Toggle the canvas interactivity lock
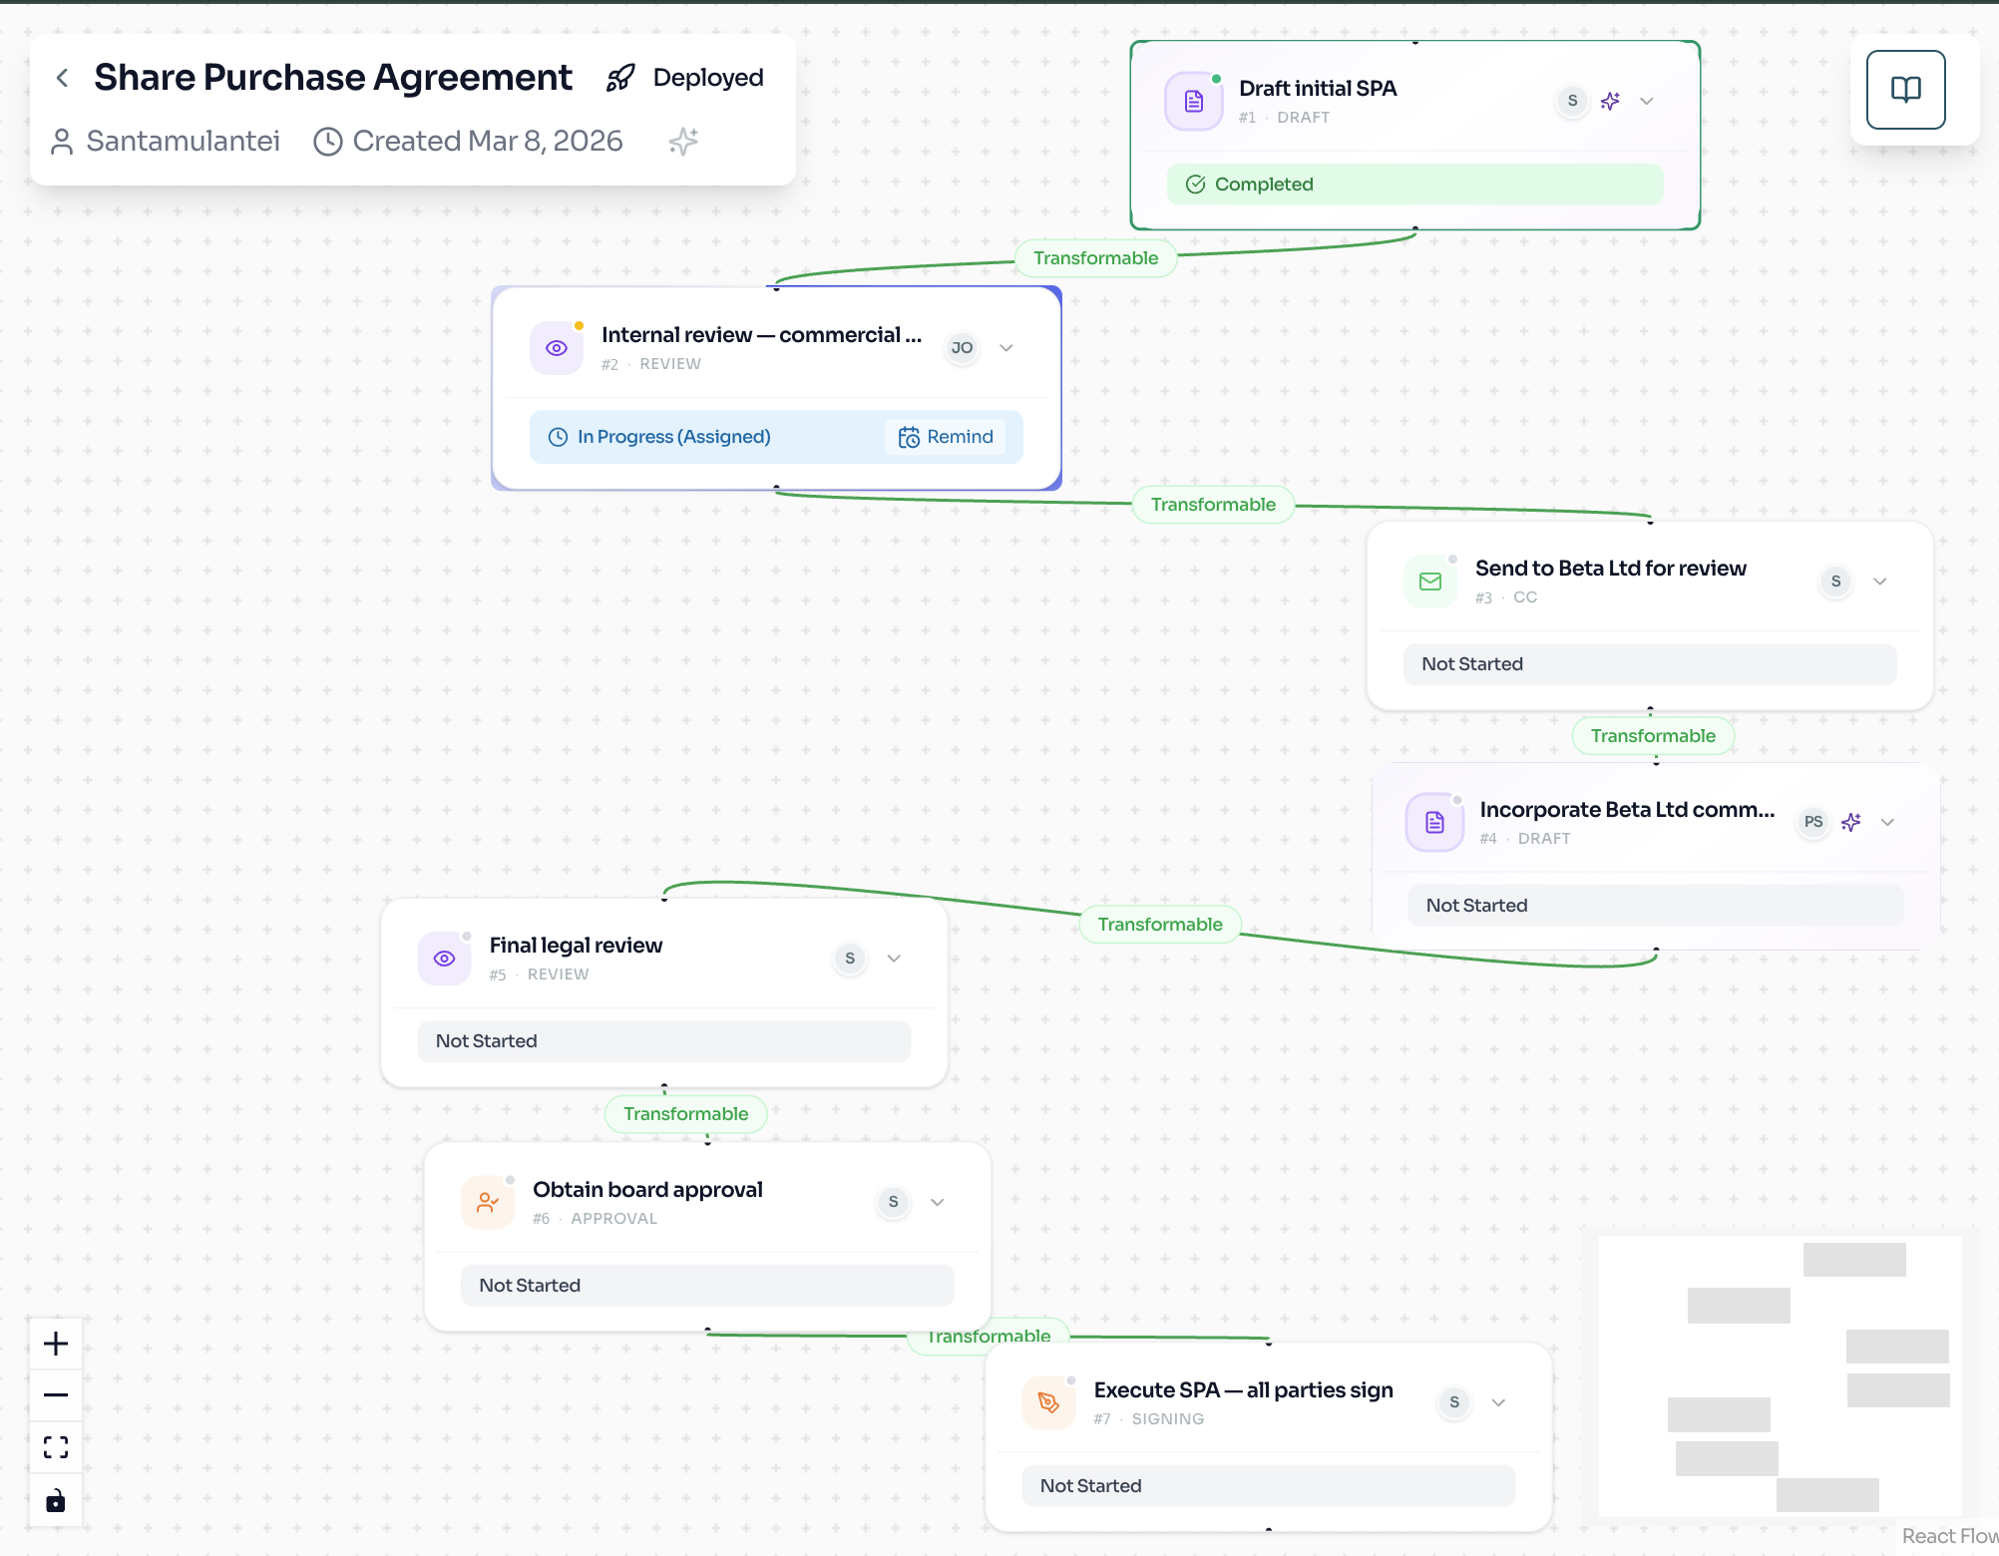The width and height of the screenshot is (1999, 1556). 56,1500
